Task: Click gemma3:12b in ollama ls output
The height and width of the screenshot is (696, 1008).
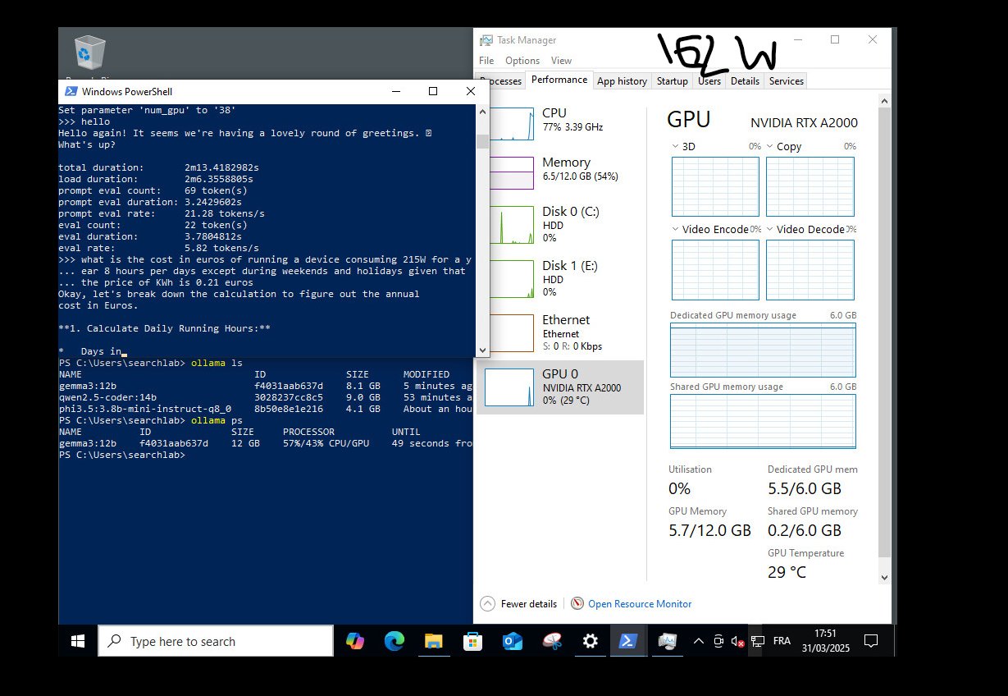Action: (88, 386)
